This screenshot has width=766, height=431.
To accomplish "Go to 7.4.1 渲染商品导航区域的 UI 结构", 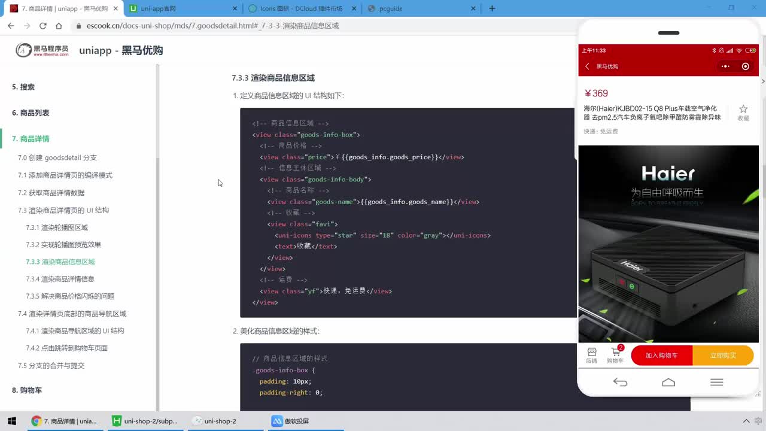I will (75, 330).
